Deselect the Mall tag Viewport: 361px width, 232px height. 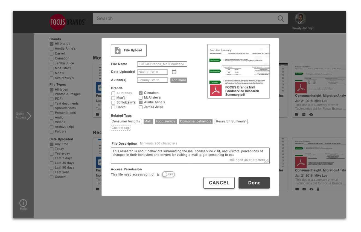pyautogui.click(x=148, y=121)
